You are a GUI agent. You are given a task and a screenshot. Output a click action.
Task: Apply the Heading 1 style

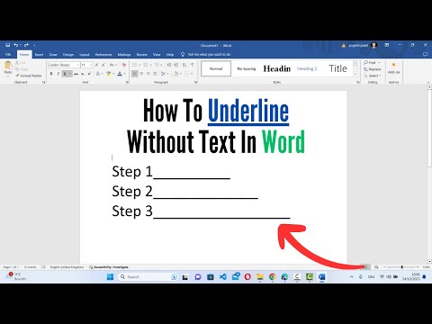click(x=277, y=68)
